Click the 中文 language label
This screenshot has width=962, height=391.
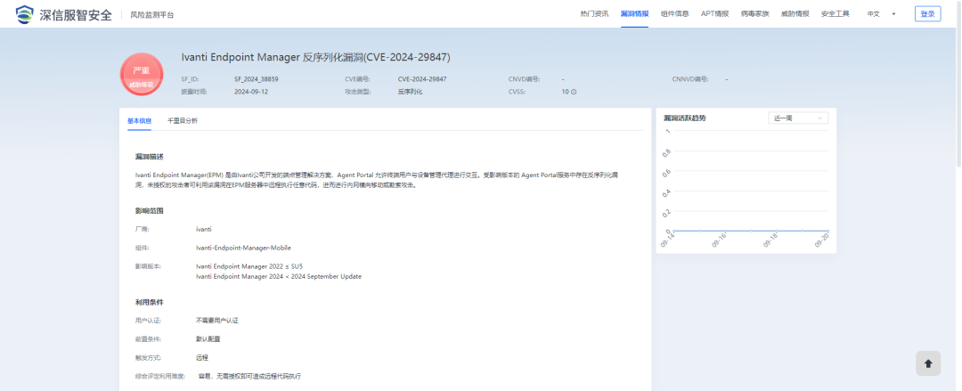(873, 14)
